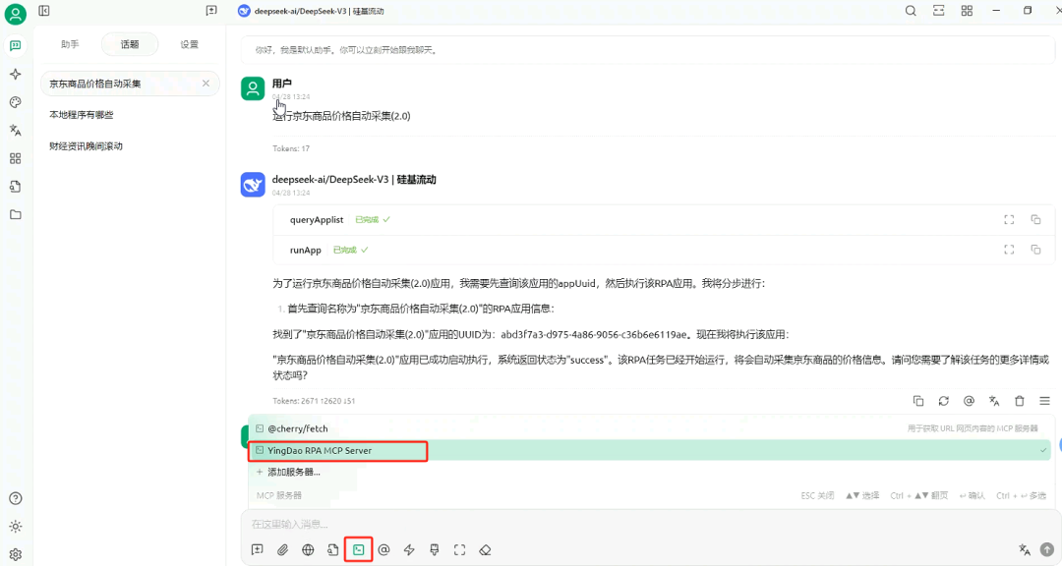The image size is (1062, 566).
Task: Click the deepseek-ai/DeepSeek-V3 model selector header
Action: click(x=311, y=11)
